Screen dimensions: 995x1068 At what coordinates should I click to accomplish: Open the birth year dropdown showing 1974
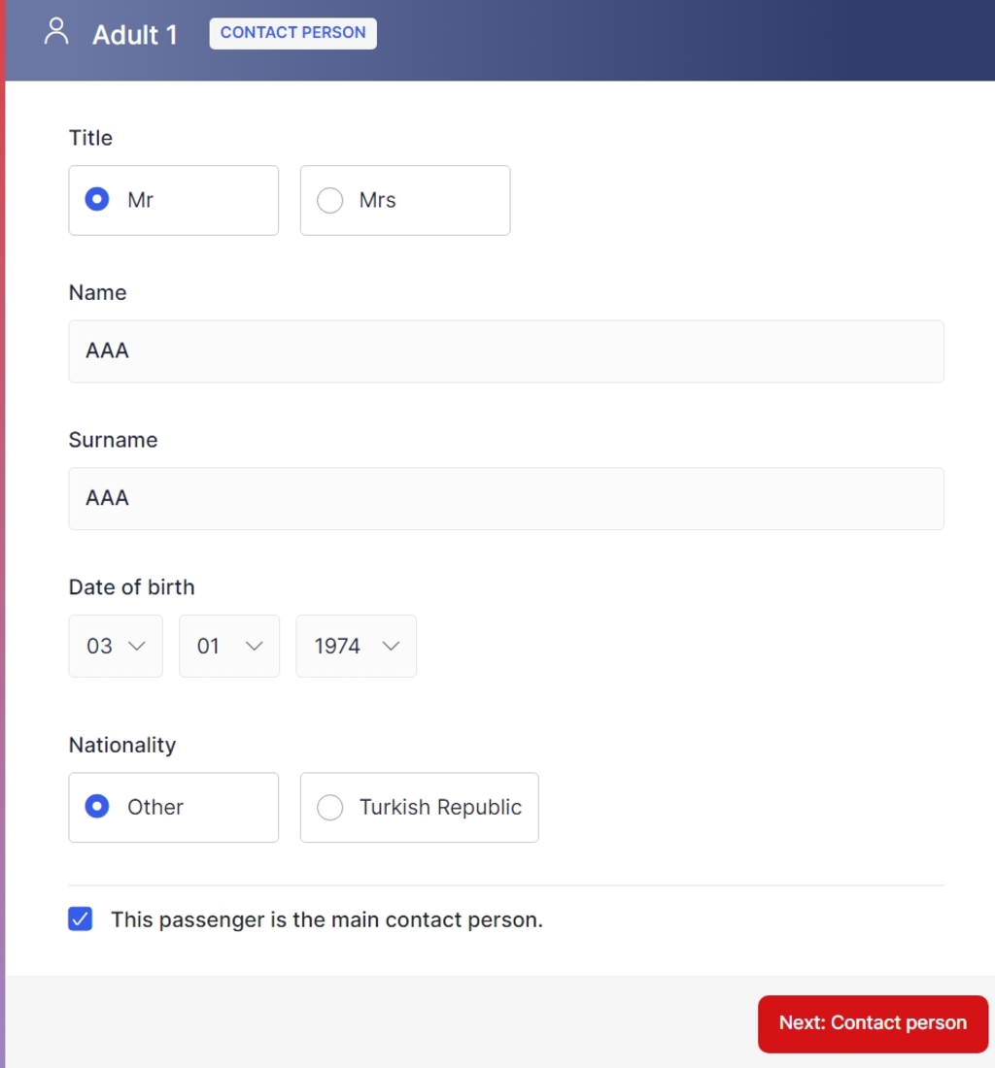pyautogui.click(x=357, y=646)
